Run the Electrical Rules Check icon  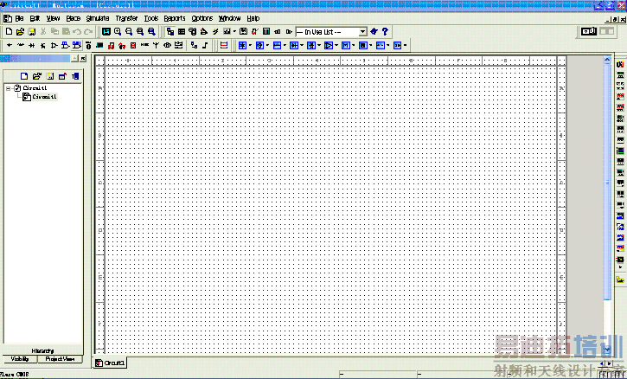[255, 32]
